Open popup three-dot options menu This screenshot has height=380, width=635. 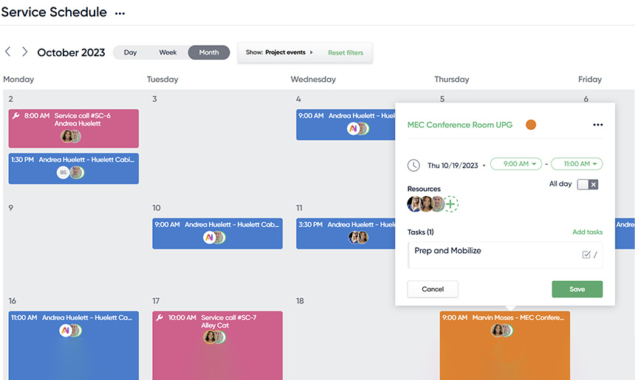[x=598, y=125]
